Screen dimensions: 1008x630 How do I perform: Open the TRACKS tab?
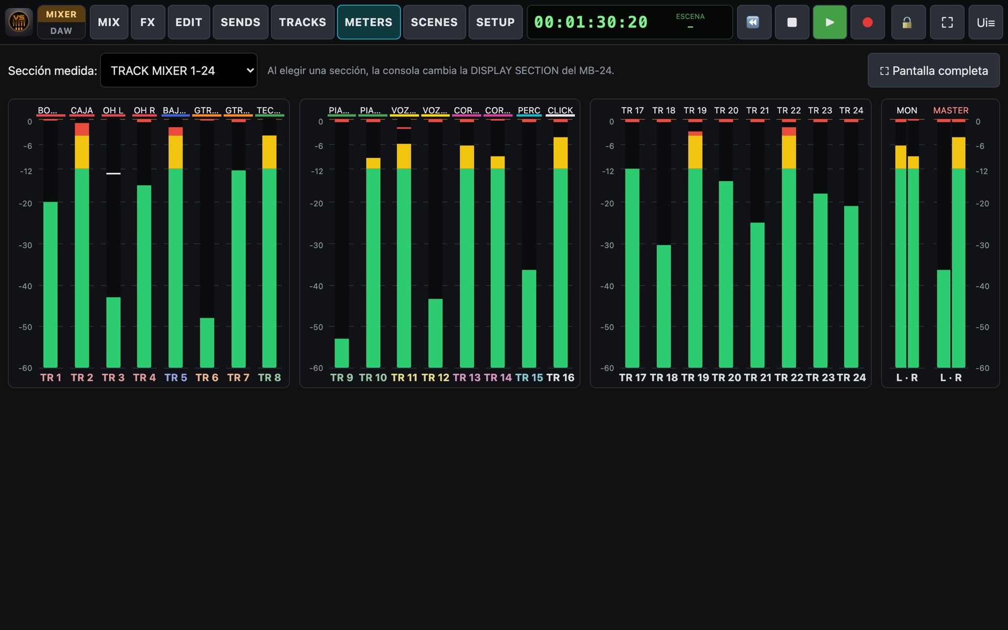[x=302, y=22]
